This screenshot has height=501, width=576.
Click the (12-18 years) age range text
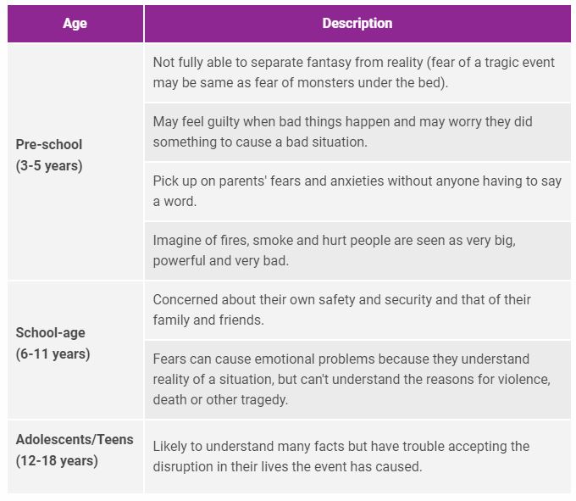[x=57, y=461]
